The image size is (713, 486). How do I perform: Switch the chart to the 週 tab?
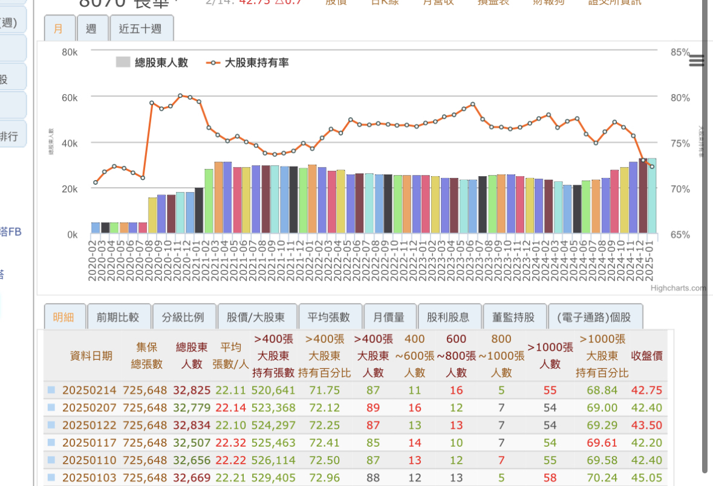(92, 28)
